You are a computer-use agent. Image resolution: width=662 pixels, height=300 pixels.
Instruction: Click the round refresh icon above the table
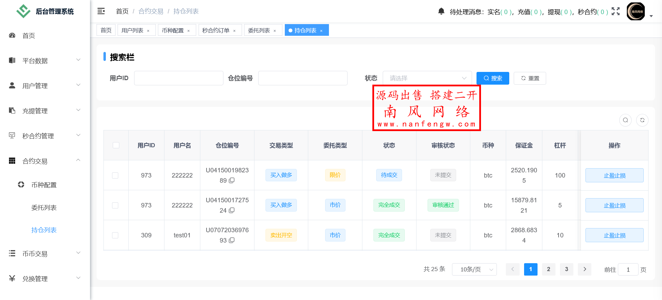642,120
